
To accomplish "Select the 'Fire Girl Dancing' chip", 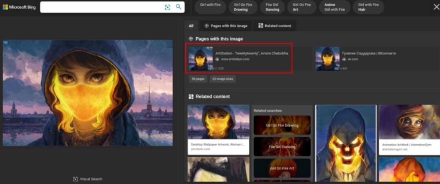I will point(272,7).
